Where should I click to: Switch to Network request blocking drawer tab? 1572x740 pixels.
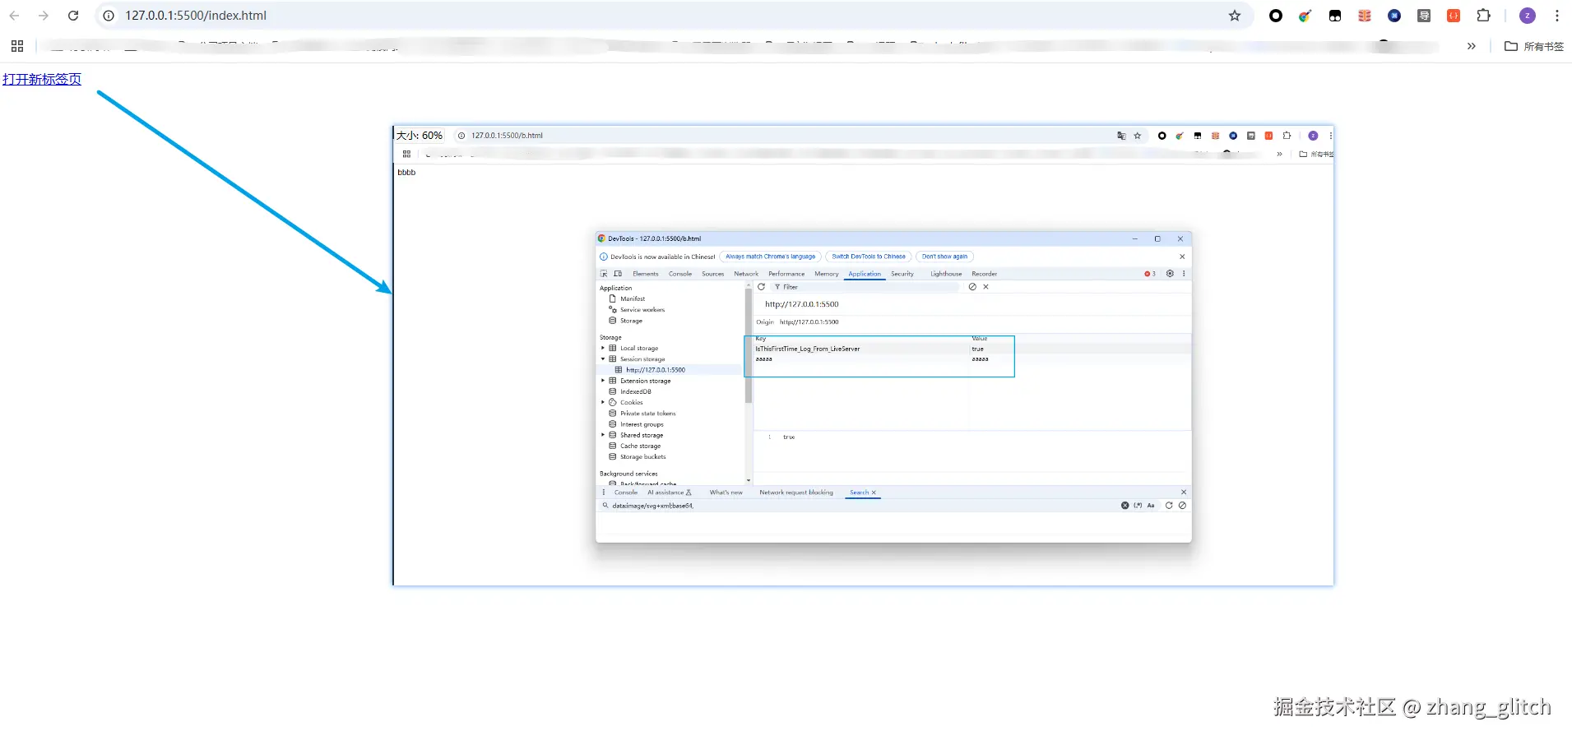[x=796, y=493]
